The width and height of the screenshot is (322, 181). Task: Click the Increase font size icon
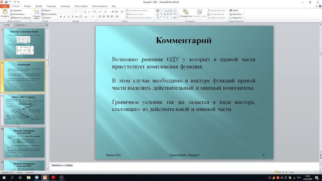[x=85, y=12]
